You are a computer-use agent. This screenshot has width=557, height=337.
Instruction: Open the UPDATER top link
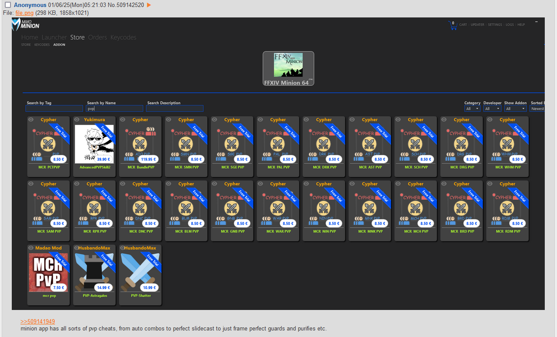[x=478, y=25]
